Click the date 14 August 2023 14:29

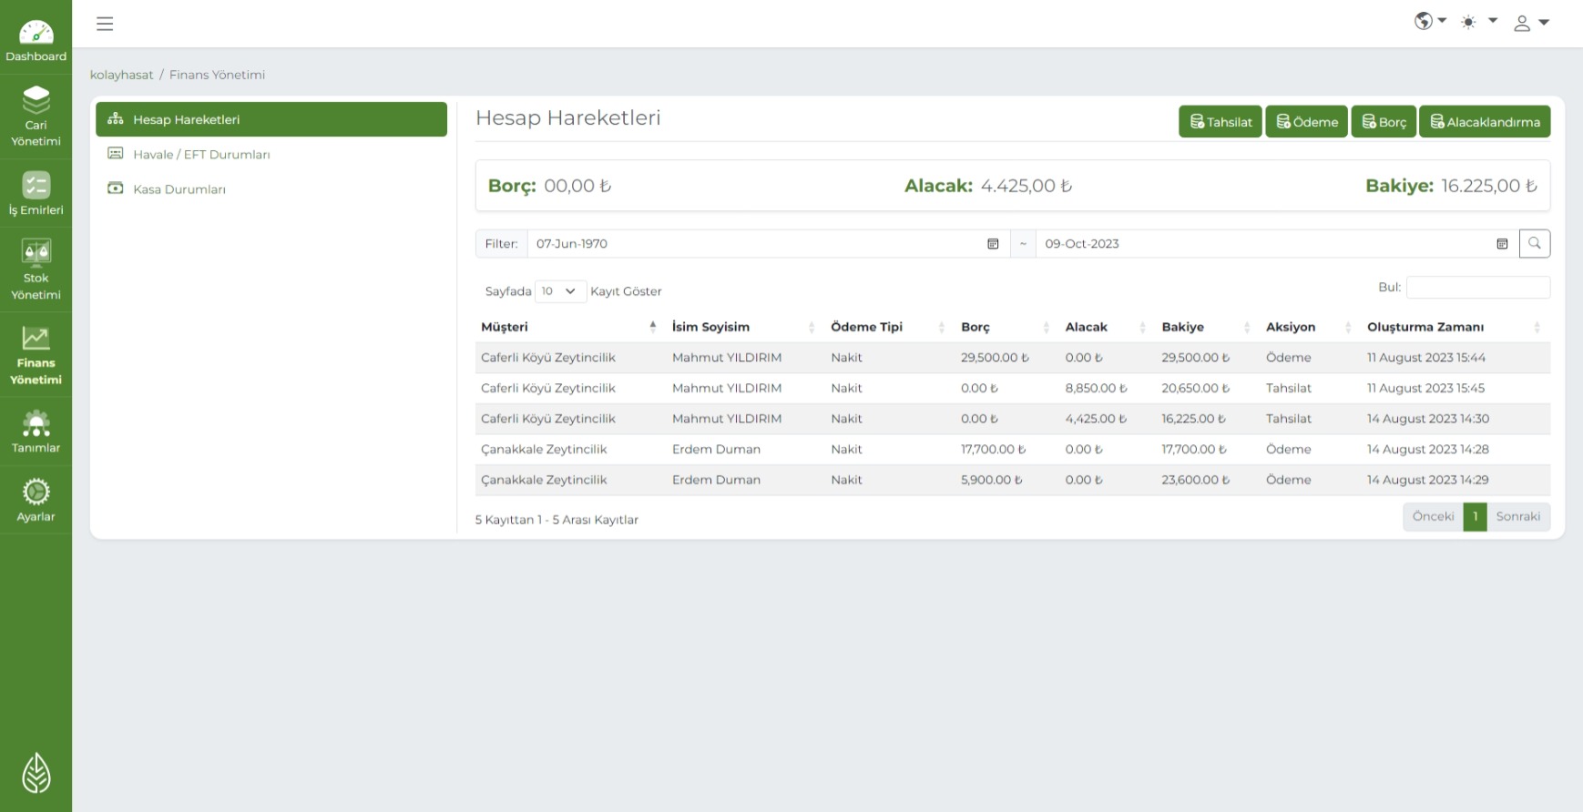pyautogui.click(x=1427, y=480)
